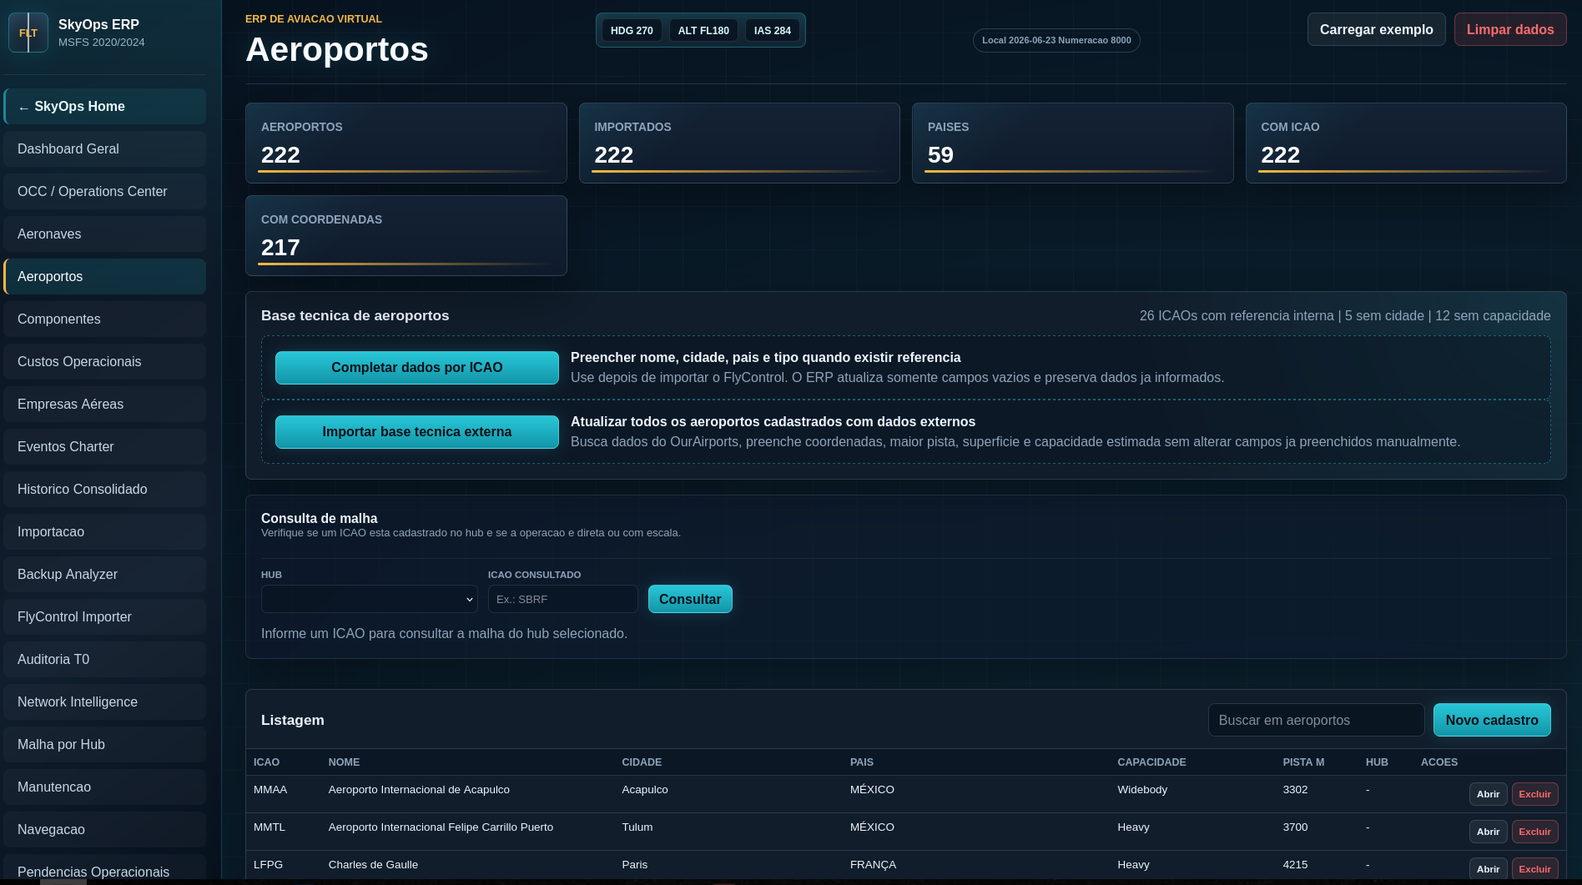The height and width of the screenshot is (885, 1582).
Task: Click the HDG 270 indicator chip
Action: coord(632,30)
